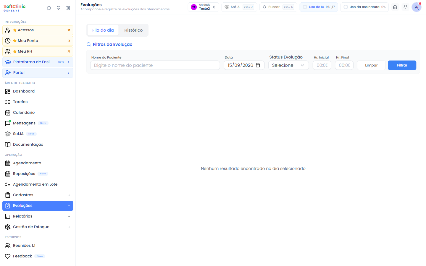Collapse the Evoluções menu chevron
Image resolution: width=426 pixels, height=266 pixels.
[x=69, y=206]
